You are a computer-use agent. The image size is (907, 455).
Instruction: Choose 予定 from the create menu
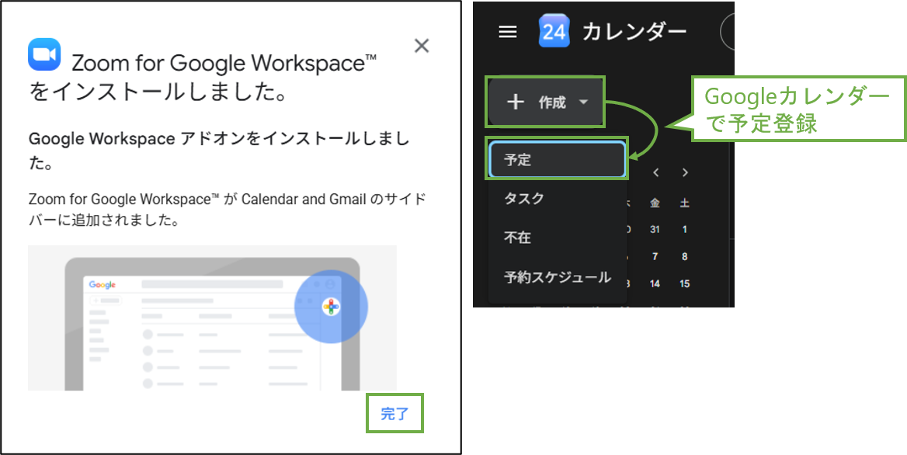point(557,159)
